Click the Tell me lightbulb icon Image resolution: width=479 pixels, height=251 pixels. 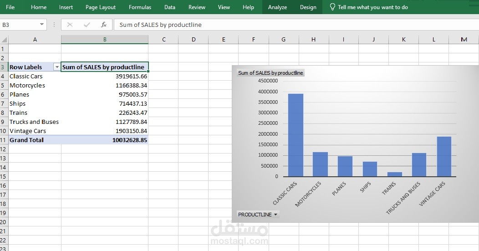click(x=332, y=7)
